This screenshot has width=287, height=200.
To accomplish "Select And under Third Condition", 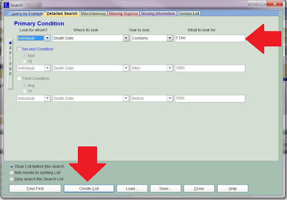I will point(25,85).
